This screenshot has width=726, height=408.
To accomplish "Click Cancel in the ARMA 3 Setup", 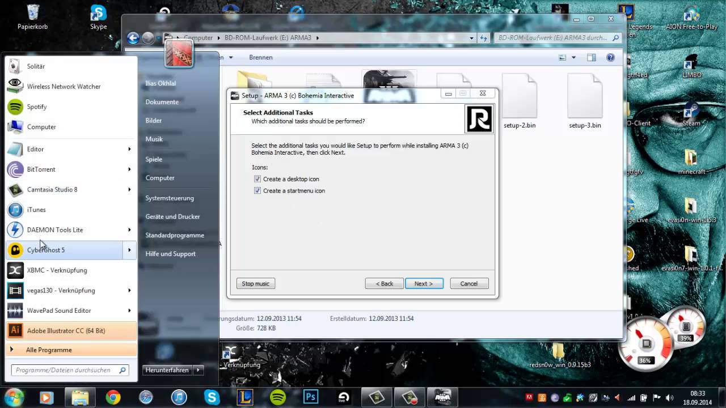I will tap(469, 283).
